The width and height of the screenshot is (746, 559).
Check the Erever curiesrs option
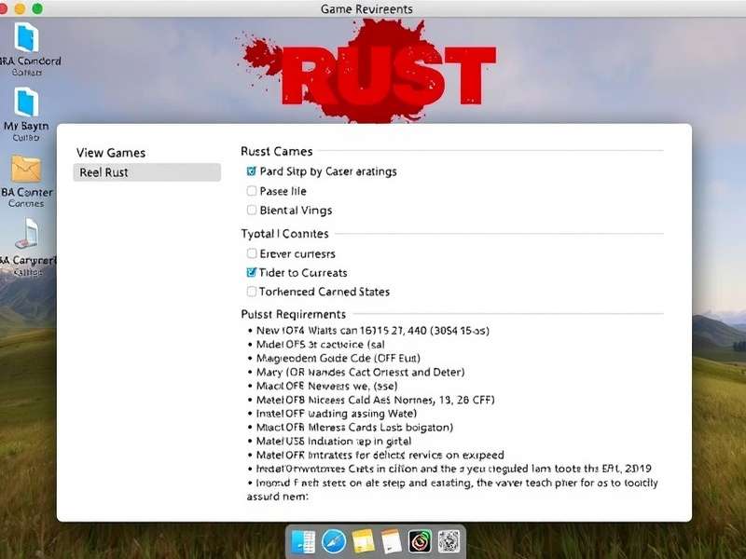[x=252, y=253]
